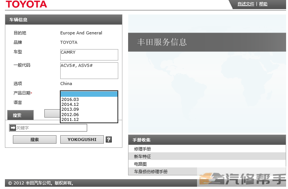Click the 丰田服务信息 banner
Screen dimensions: 288x189
coord(207,42)
